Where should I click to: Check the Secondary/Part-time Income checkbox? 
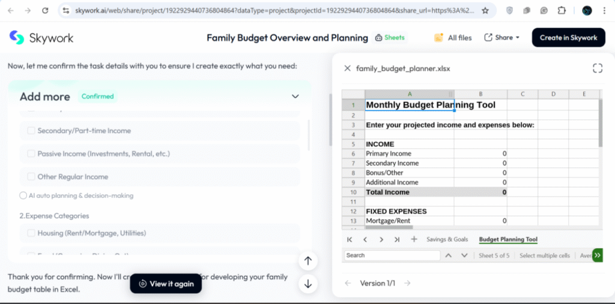click(x=31, y=131)
